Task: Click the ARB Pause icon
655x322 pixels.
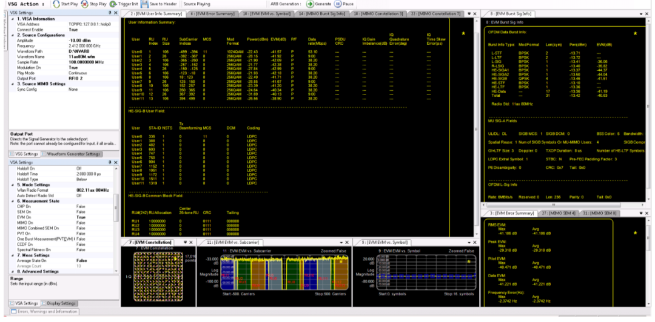Action: [338, 4]
